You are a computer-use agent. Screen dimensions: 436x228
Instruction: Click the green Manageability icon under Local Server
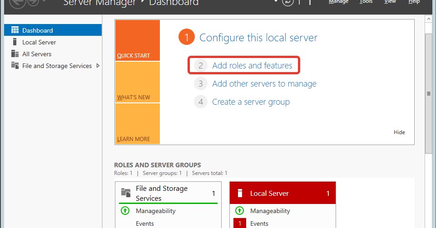click(239, 211)
